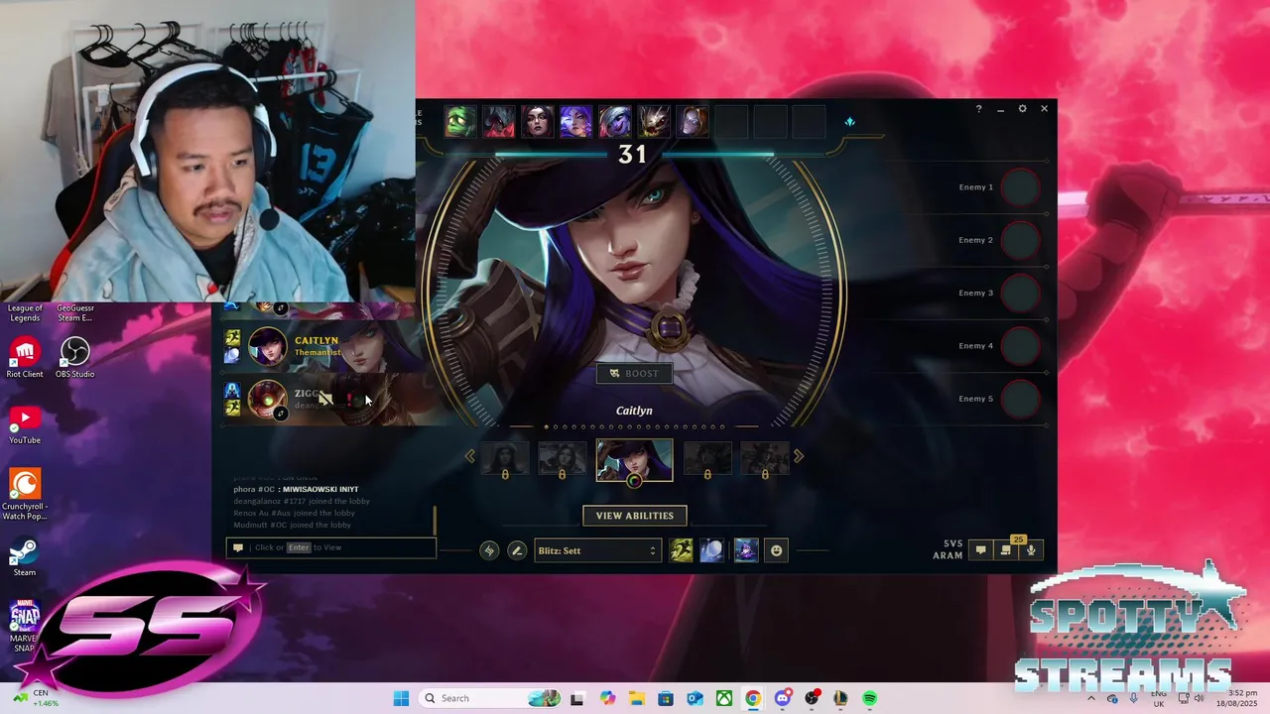Open Spotify from the taskbar
Viewport: 1270px width, 714px height.
(869, 698)
